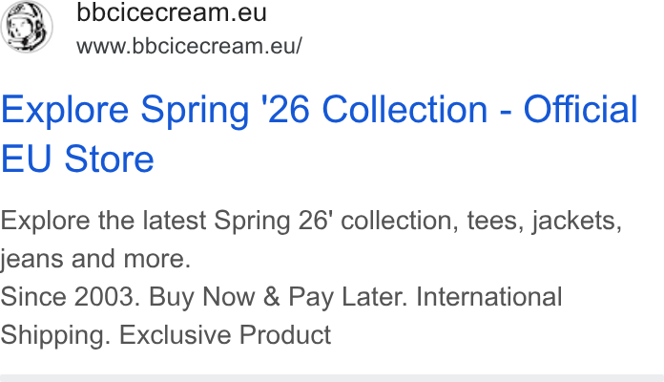Click 'Collection' in the blue headline
The height and width of the screenshot is (382, 664).
click(405, 110)
